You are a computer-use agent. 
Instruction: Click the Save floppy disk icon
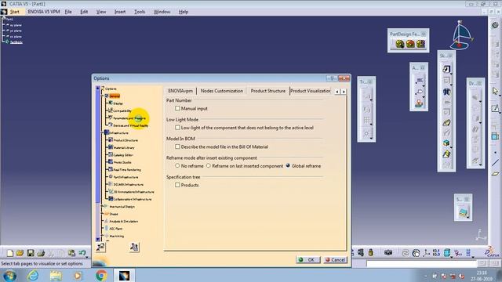[x=31, y=253]
